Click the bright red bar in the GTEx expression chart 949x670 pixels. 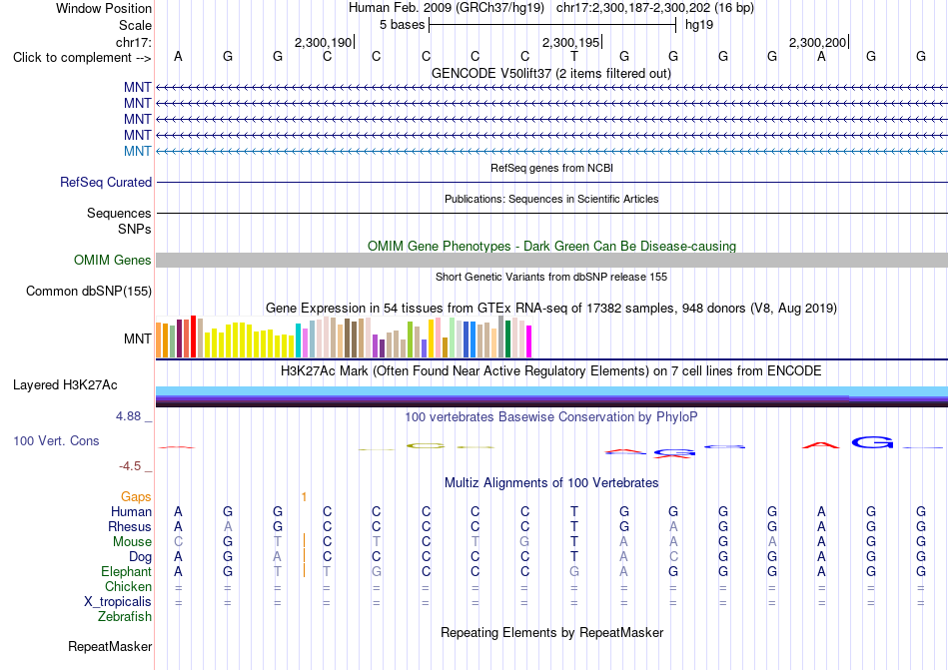click(193, 336)
